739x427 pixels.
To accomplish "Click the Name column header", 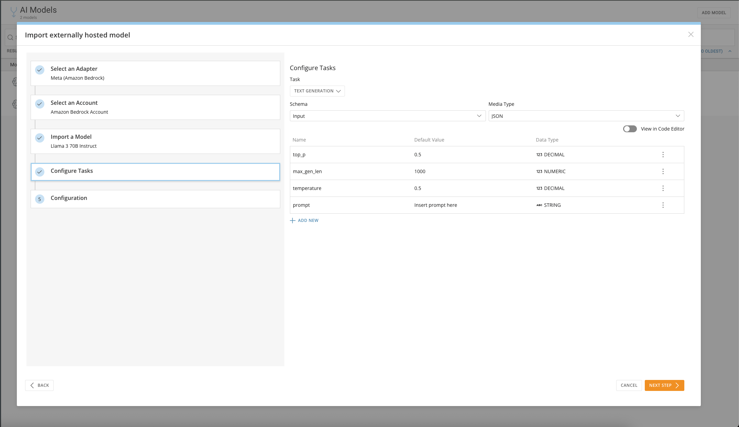I will coord(299,140).
